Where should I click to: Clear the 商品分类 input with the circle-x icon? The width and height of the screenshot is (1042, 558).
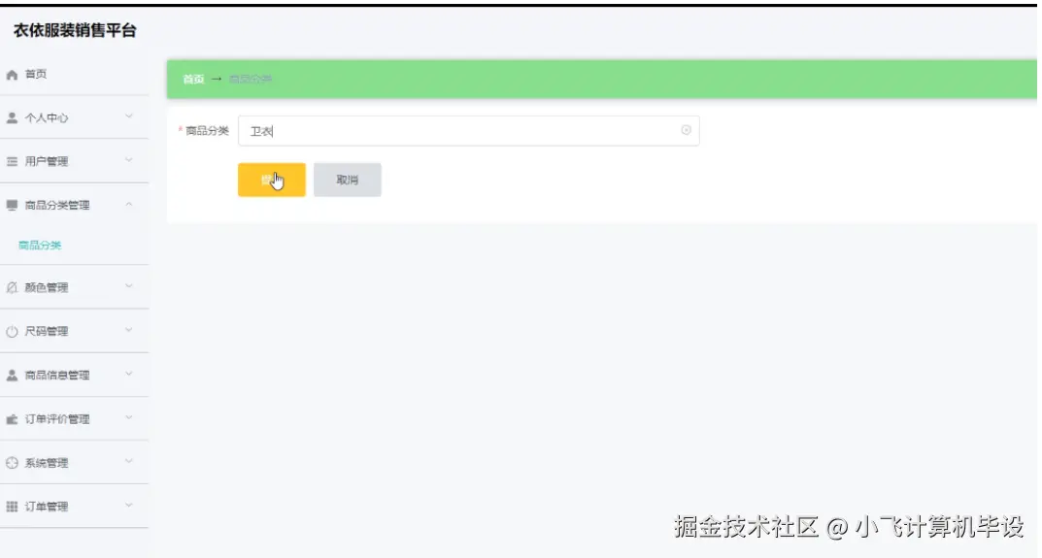click(686, 130)
